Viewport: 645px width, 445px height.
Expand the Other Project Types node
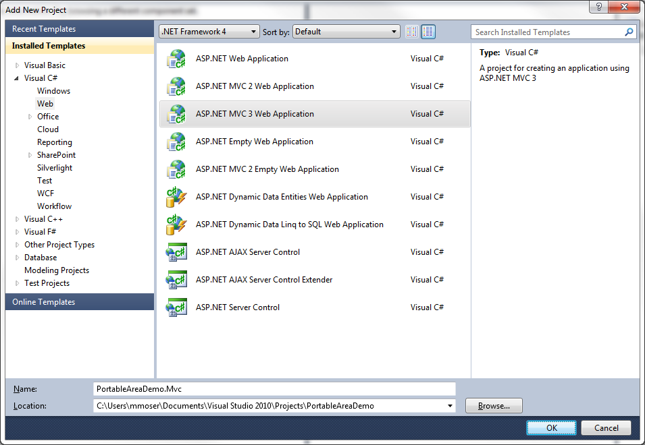point(18,245)
